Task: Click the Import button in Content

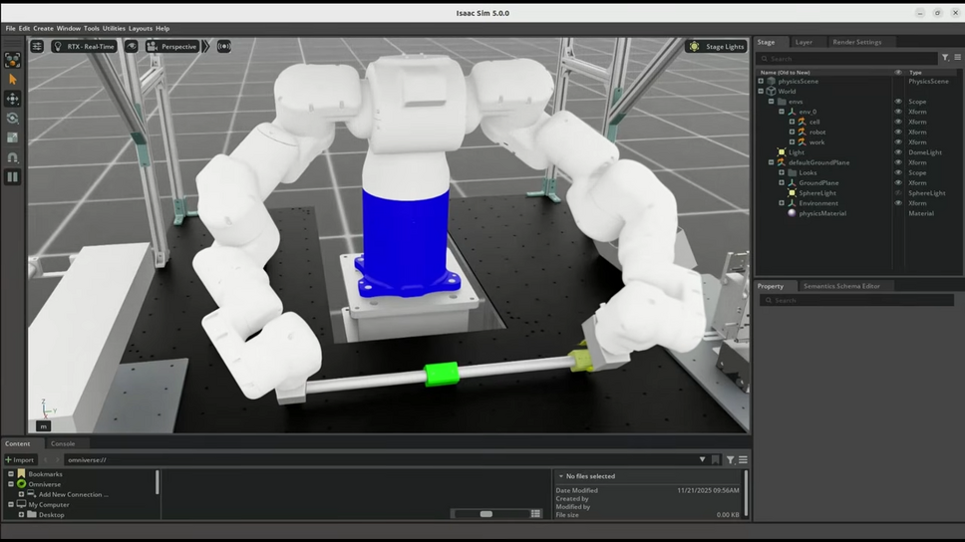Action: tap(20, 459)
